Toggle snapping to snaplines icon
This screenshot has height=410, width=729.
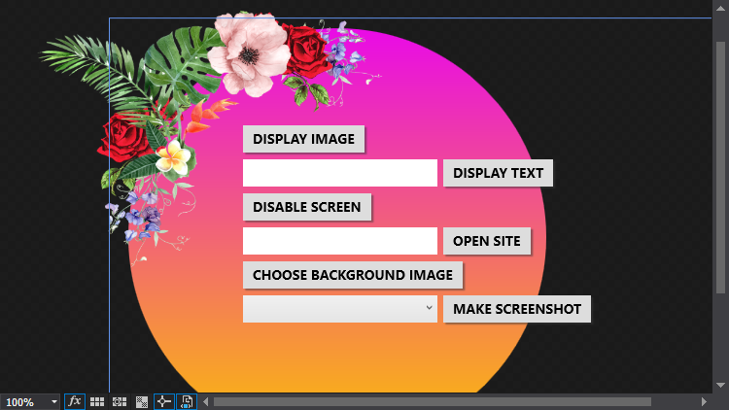coord(163,401)
